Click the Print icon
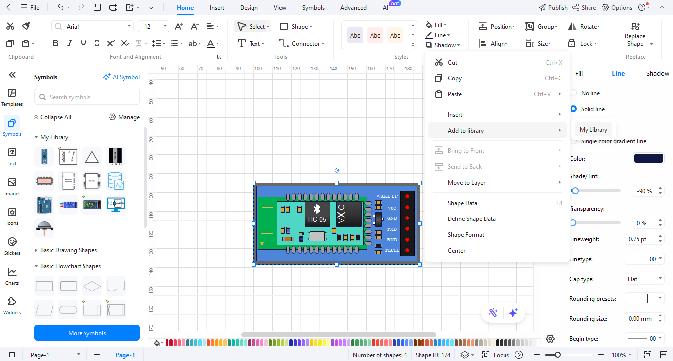This screenshot has height=361, width=673. [113, 7]
